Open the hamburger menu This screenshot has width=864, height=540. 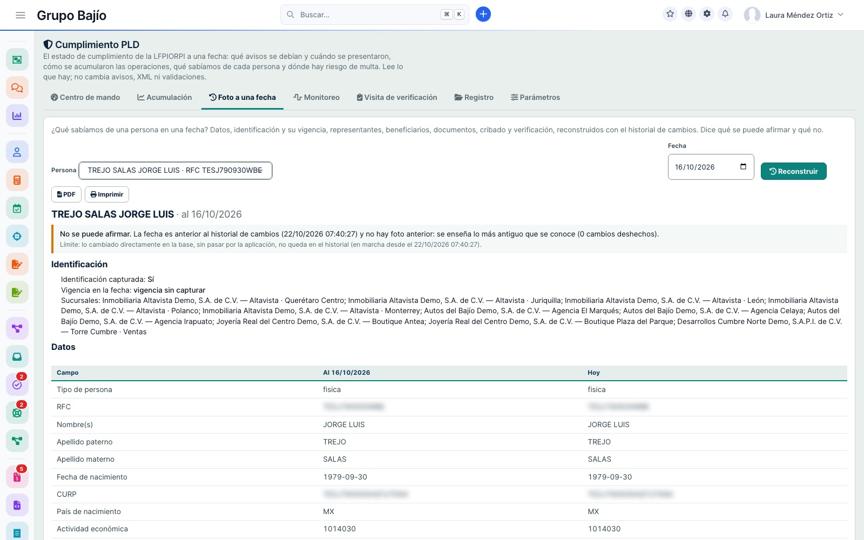click(x=21, y=15)
